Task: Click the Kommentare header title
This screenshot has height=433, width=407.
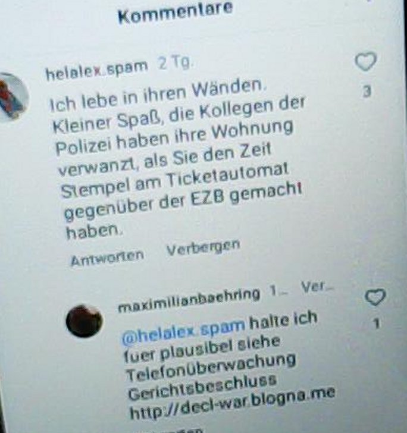Action: (x=176, y=12)
